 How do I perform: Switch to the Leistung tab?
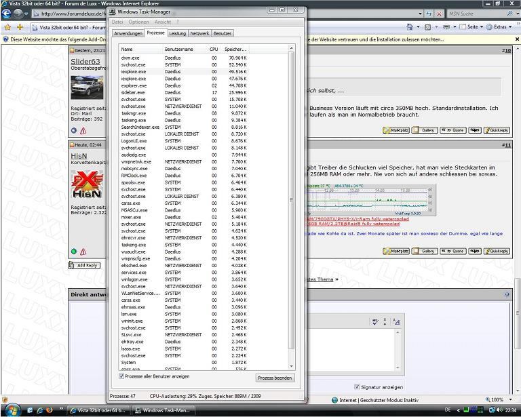point(178,33)
